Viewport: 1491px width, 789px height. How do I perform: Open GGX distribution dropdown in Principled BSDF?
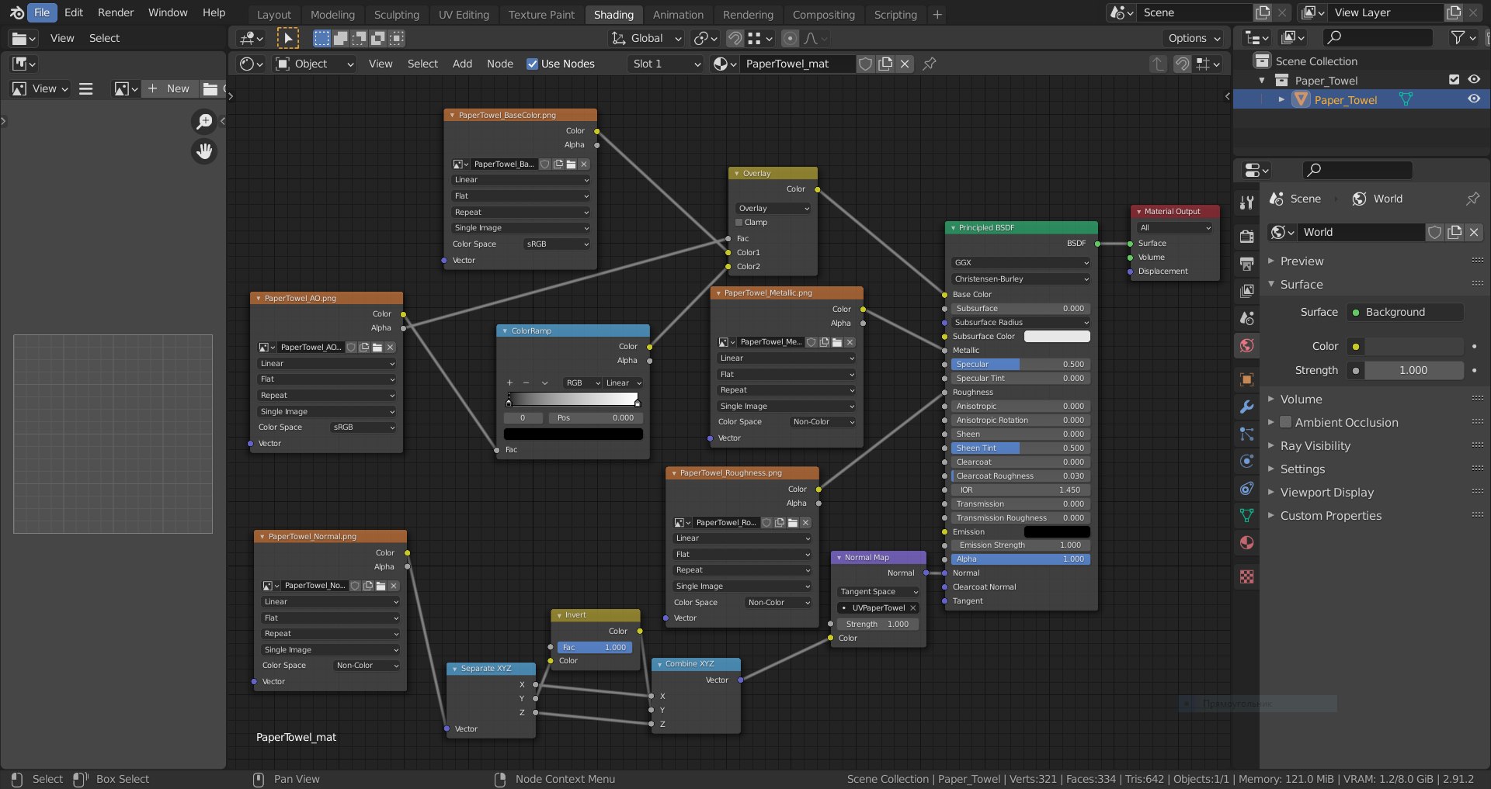tap(1020, 262)
